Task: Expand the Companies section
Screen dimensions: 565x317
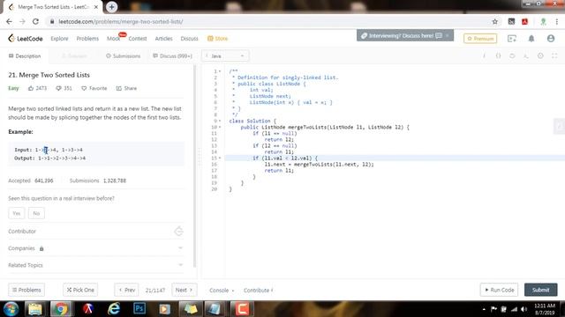Action: 96,248
